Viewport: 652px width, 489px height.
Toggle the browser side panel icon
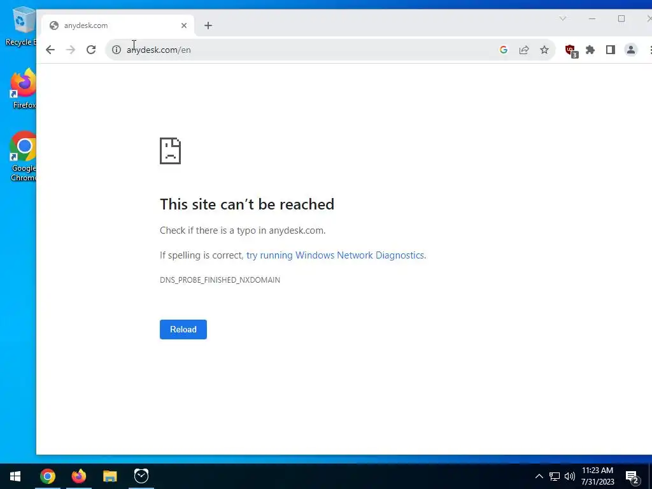pos(611,50)
